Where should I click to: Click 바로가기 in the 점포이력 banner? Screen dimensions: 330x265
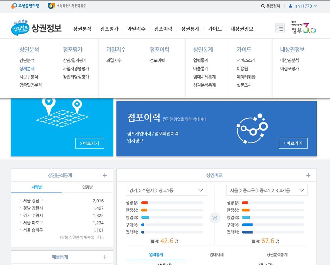coord(293,143)
